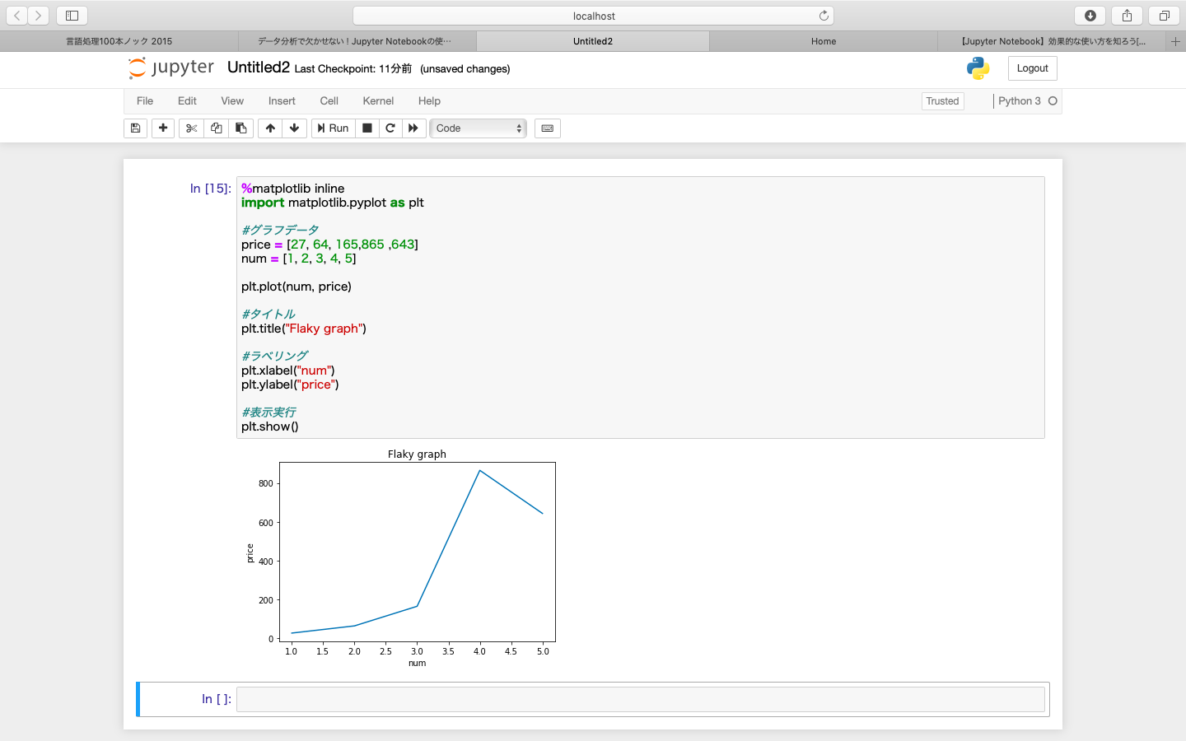The image size is (1186, 741).
Task: Click the Last Checkpoint text
Action: point(353,69)
